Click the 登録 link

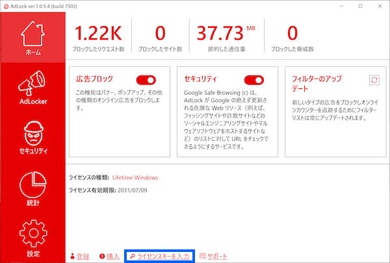(x=83, y=257)
